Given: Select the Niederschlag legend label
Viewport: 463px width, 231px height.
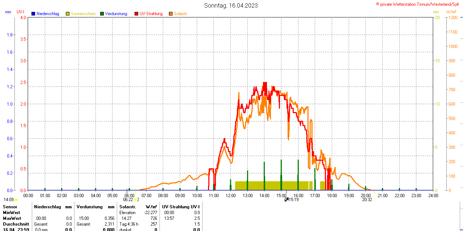Looking at the screenshot, I should click(x=48, y=14).
